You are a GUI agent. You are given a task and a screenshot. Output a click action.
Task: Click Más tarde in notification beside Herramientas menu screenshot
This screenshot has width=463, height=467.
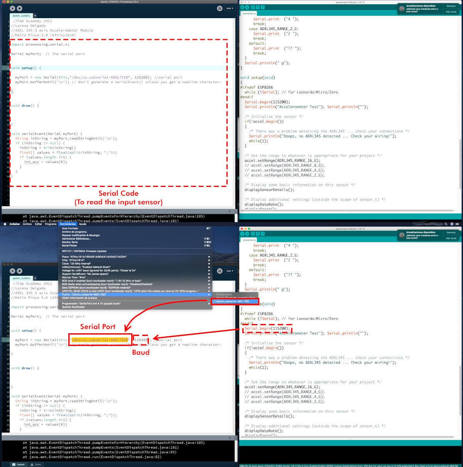point(451,238)
